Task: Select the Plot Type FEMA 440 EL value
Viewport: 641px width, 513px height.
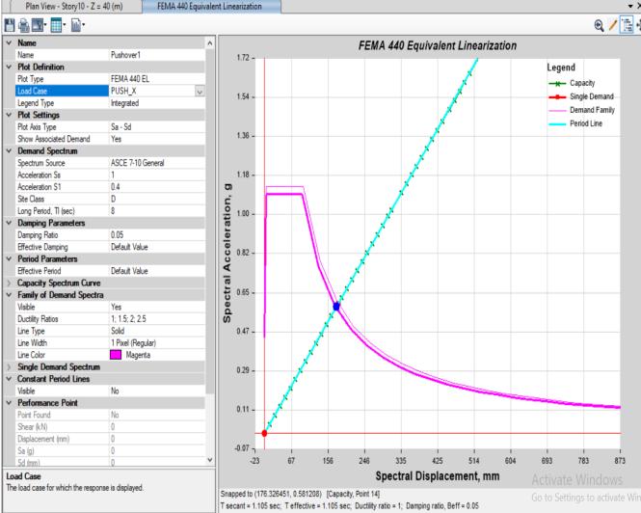Action: (157, 79)
